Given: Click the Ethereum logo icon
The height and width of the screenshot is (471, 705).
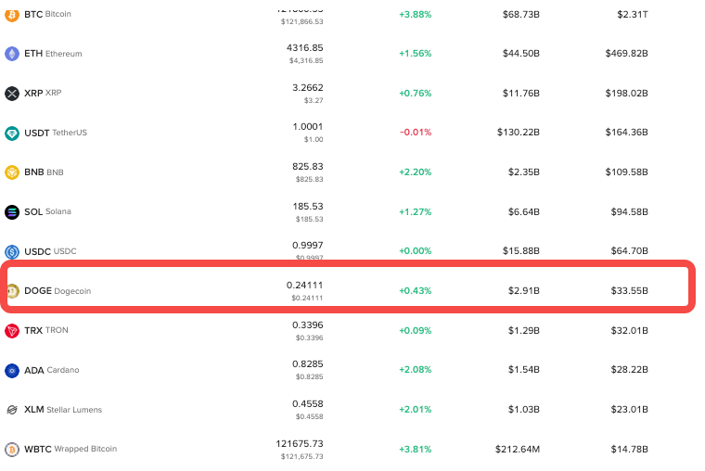Looking at the screenshot, I should tap(12, 54).
